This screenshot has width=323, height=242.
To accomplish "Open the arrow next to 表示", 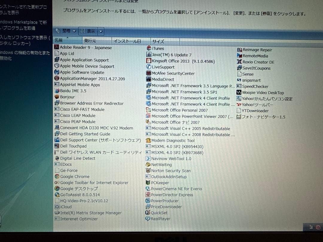I will (x=101, y=31).
